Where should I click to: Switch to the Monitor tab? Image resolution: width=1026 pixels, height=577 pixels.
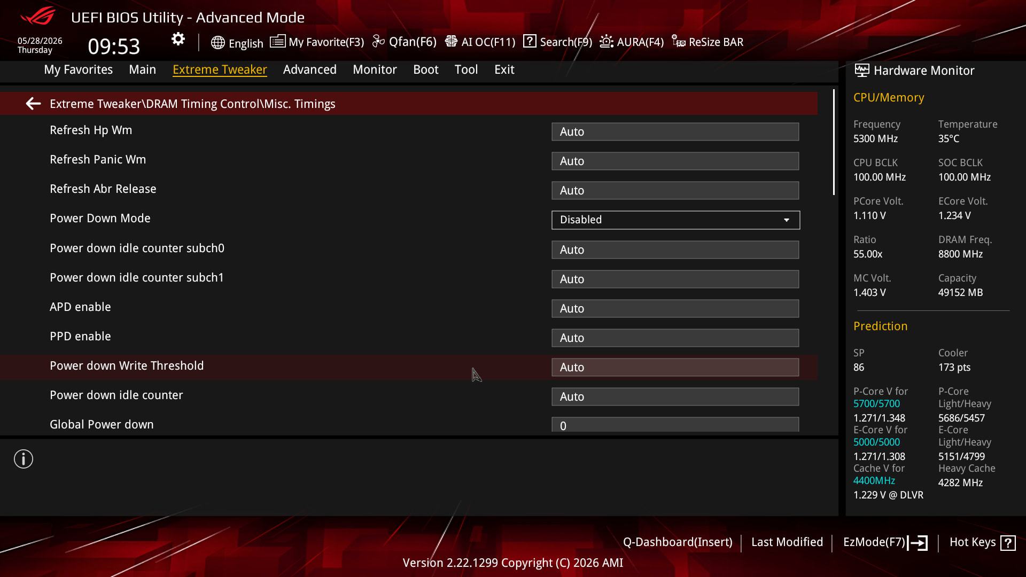click(375, 69)
